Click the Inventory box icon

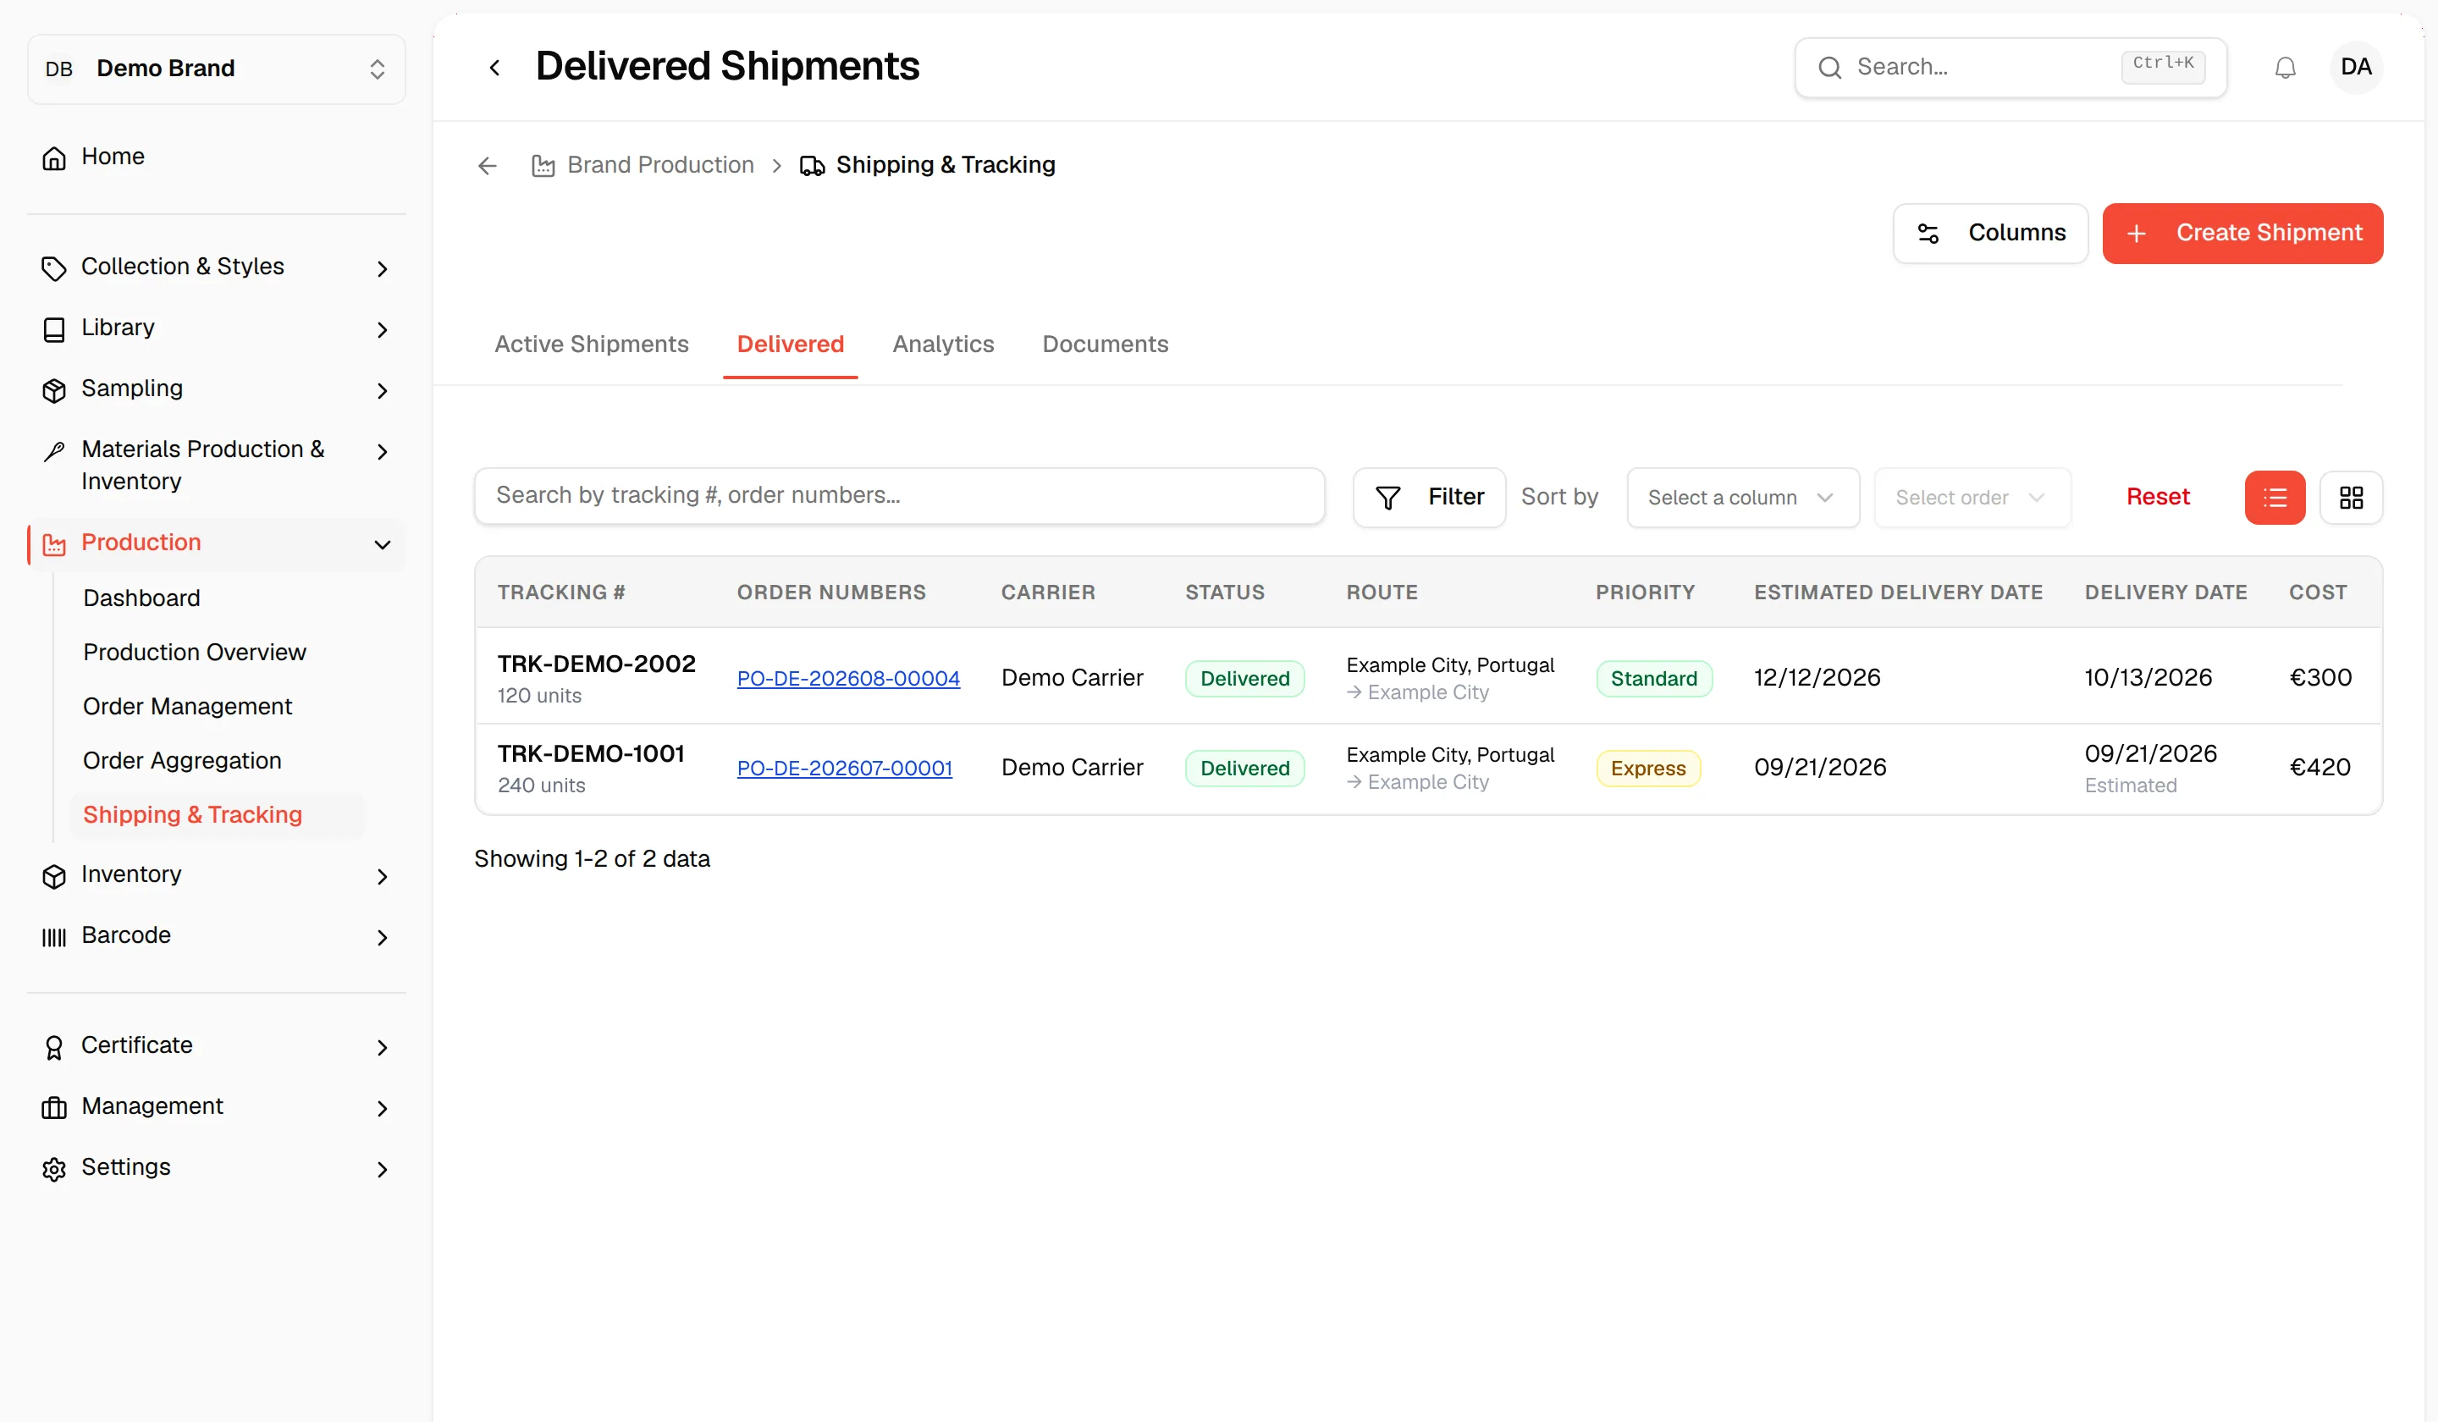tap(54, 875)
